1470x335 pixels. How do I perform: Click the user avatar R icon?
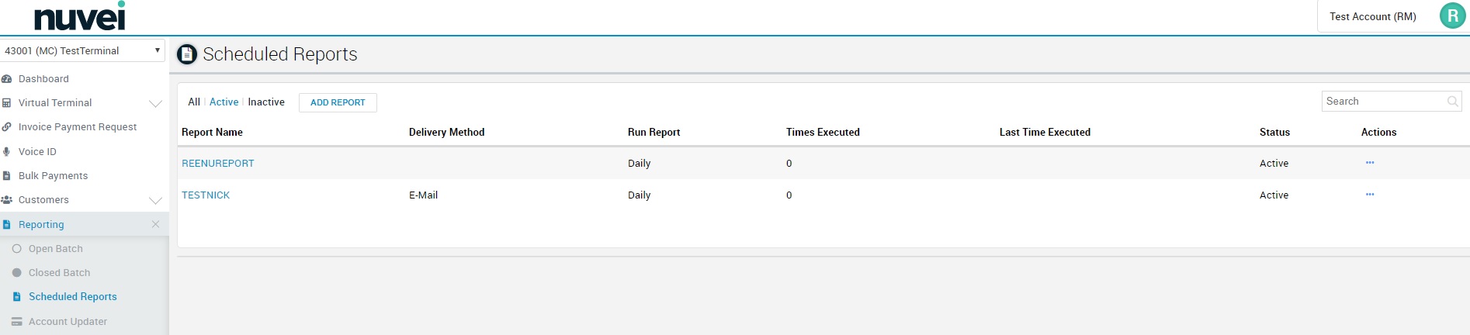point(1452,16)
